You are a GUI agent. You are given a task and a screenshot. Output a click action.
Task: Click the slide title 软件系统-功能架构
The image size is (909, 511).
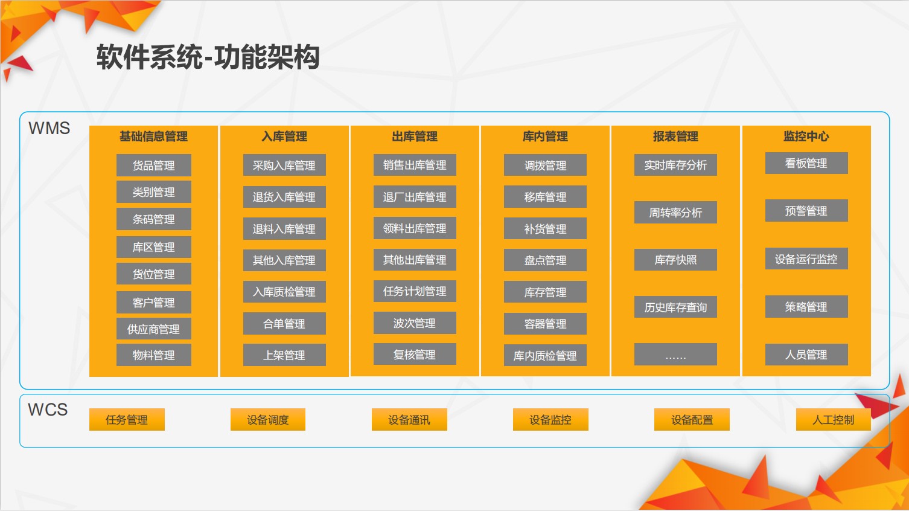[208, 57]
